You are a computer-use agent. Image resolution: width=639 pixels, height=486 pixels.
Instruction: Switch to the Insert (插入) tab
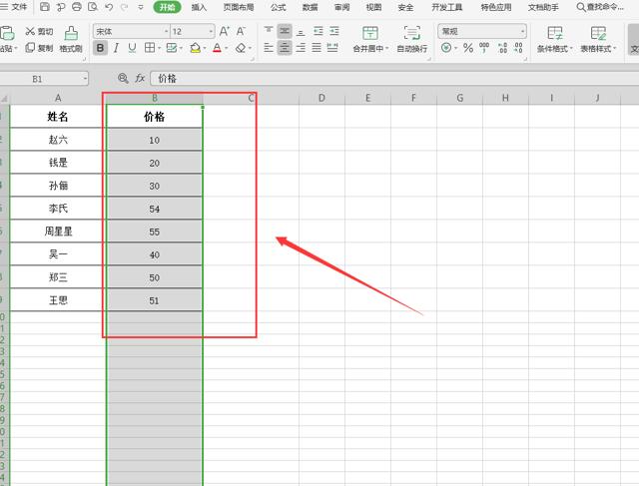click(199, 7)
